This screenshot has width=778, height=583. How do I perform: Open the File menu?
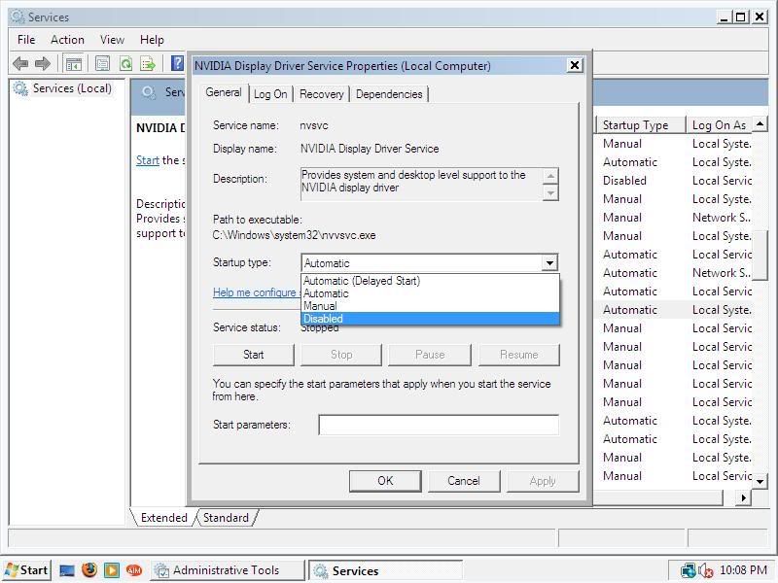coord(26,40)
